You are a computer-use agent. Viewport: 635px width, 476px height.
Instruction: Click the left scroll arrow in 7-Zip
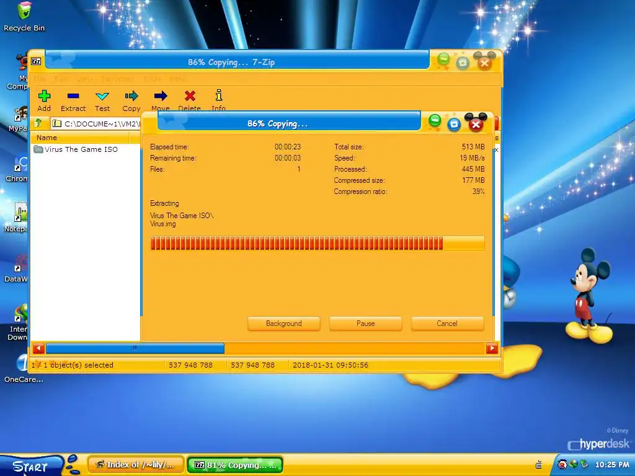pyautogui.click(x=38, y=348)
